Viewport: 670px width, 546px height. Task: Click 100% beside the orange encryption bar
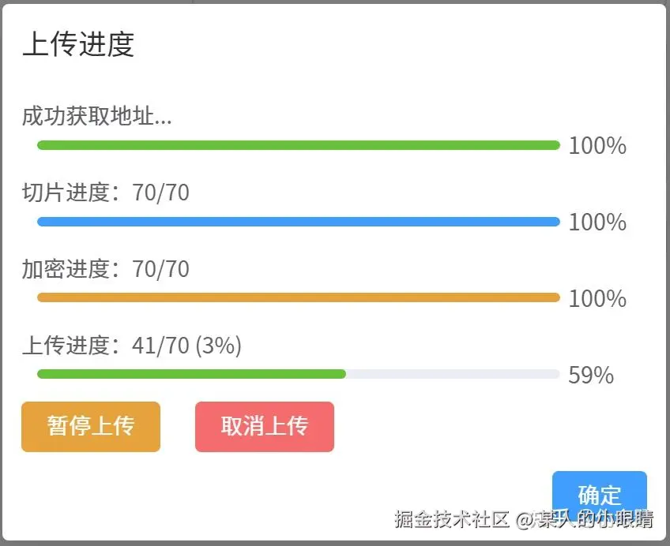(x=597, y=299)
